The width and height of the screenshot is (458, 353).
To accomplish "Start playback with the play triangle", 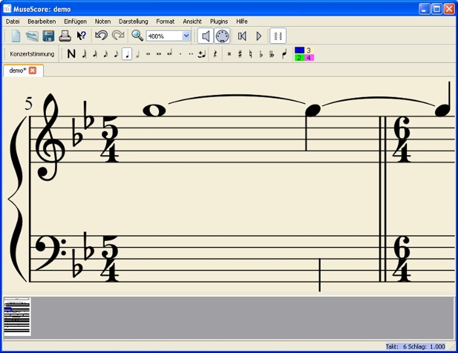I will [259, 36].
